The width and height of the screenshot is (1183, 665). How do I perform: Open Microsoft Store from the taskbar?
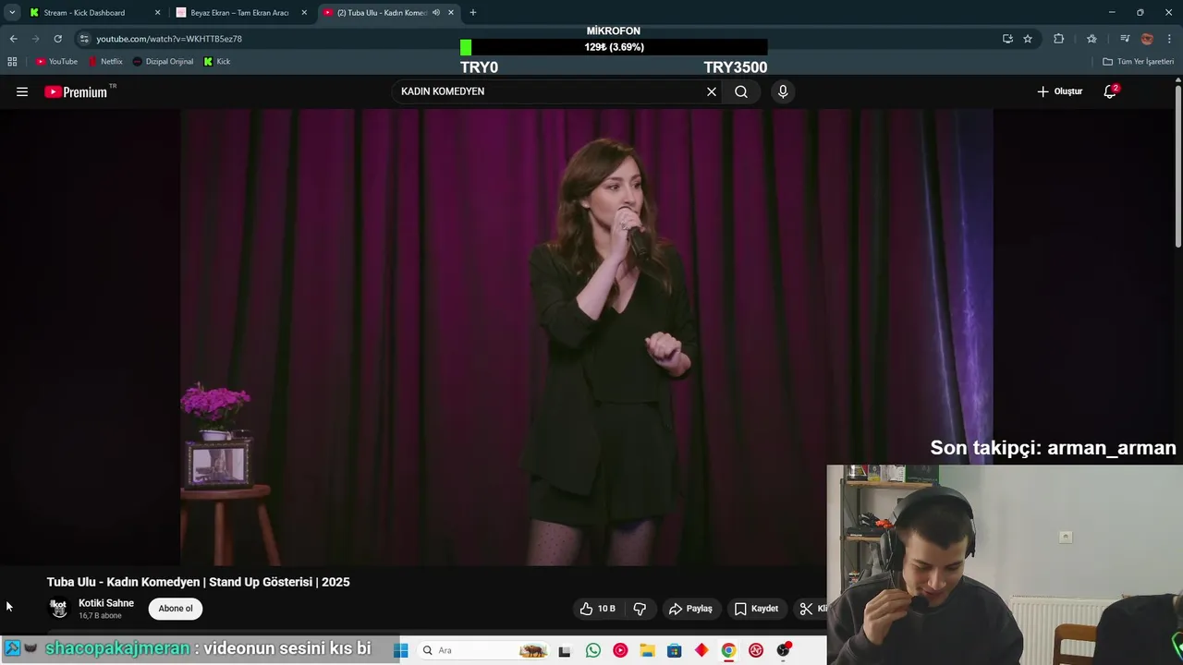(675, 650)
